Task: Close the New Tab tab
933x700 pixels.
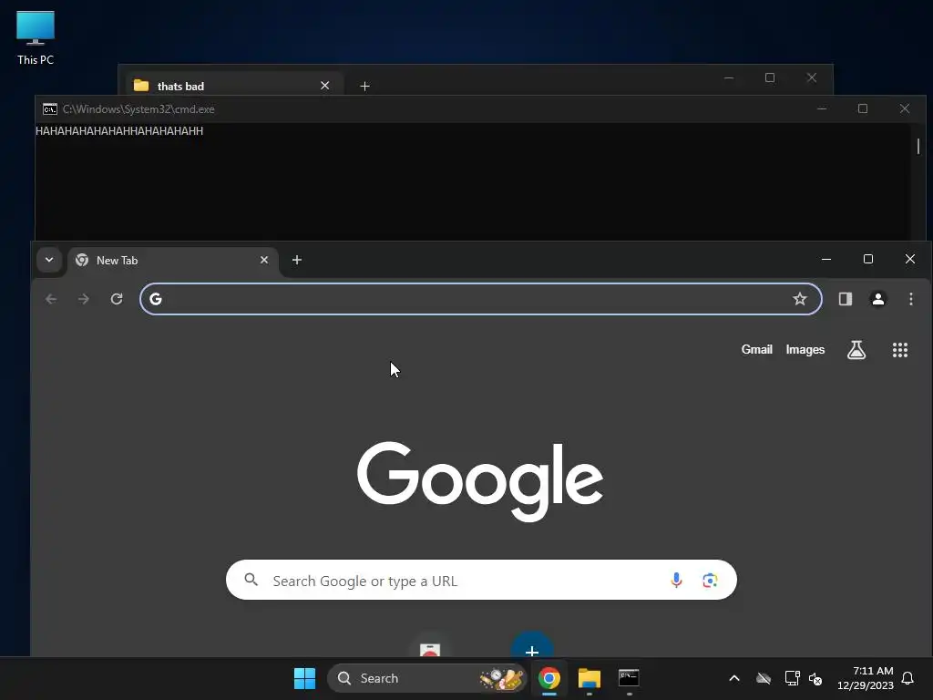Action: pyautogui.click(x=264, y=260)
